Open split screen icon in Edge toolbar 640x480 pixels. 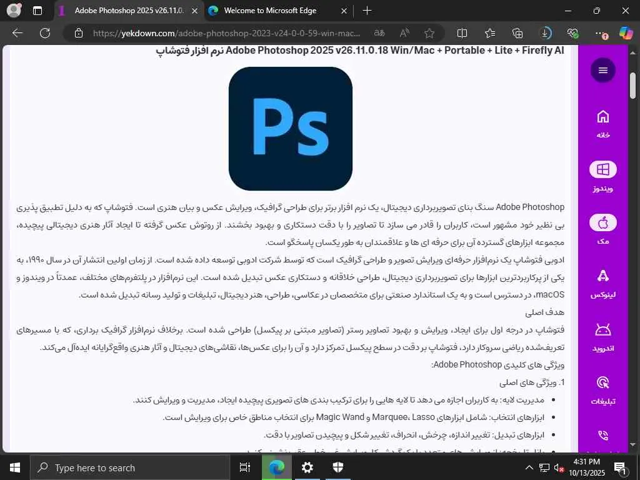462,33
